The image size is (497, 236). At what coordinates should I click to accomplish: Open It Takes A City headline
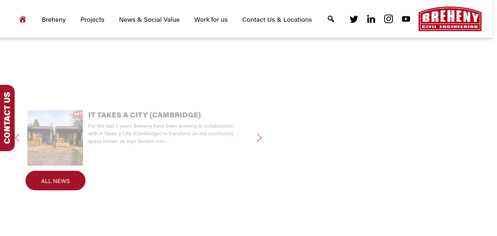tap(144, 115)
